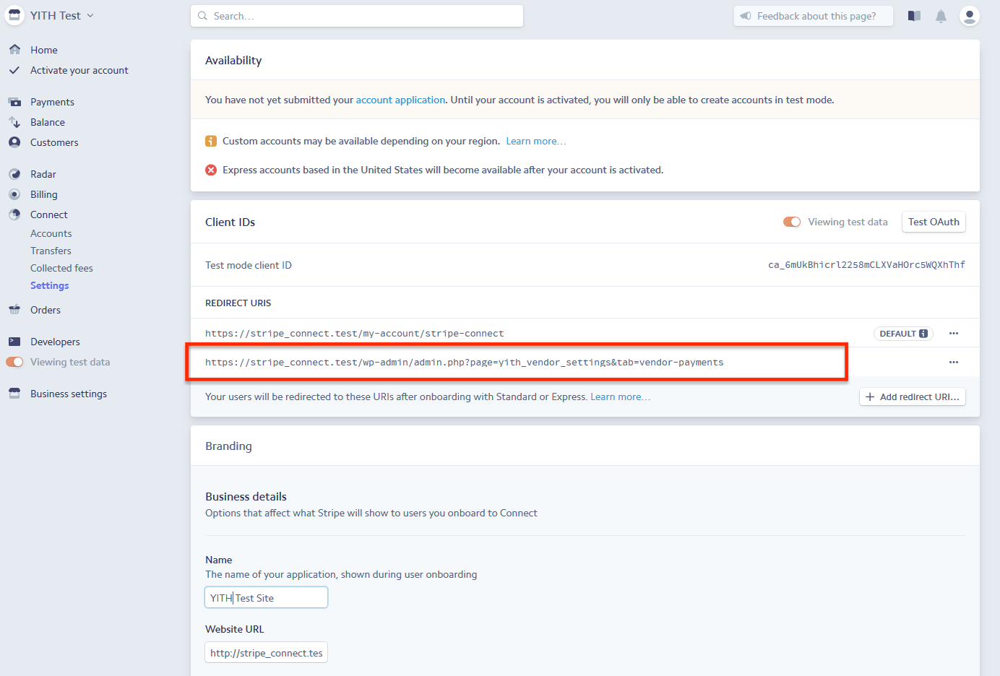Click the Viewing test data label in Client IDs
Image resolution: width=1000 pixels, height=676 pixels.
point(848,222)
